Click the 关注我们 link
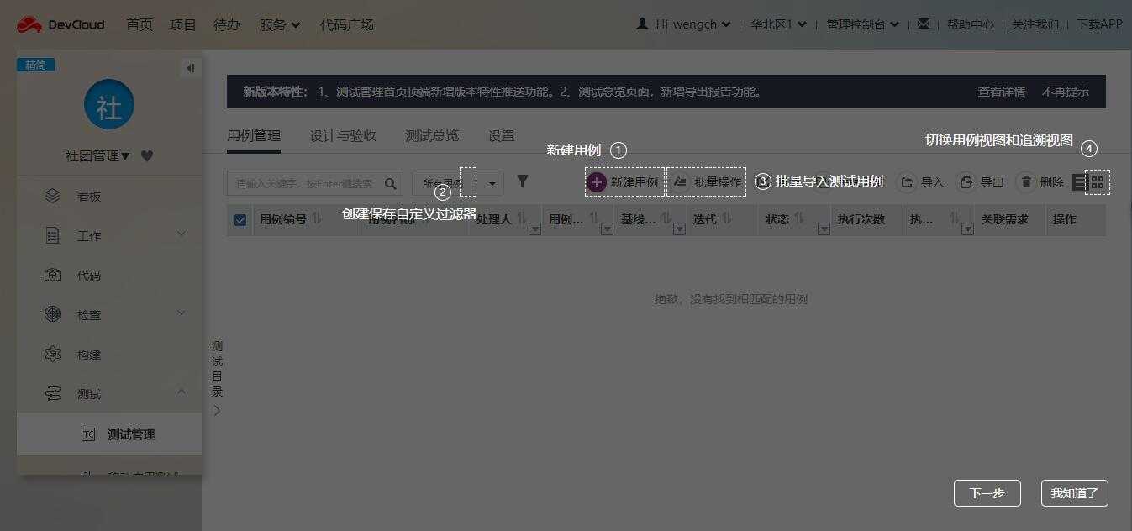The width and height of the screenshot is (1132, 531). (x=1035, y=24)
